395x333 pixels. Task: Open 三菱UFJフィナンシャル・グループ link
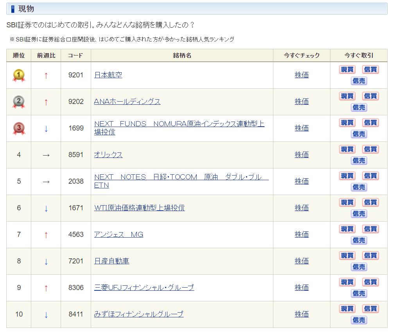(x=144, y=288)
